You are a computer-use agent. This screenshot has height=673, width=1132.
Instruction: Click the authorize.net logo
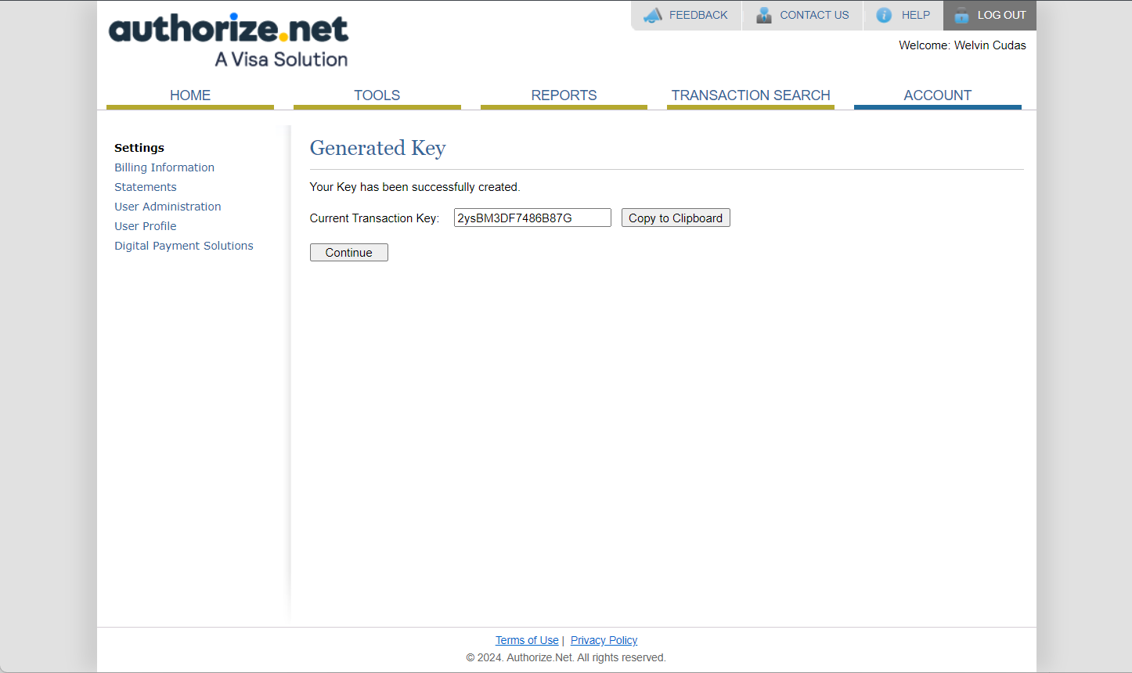click(x=229, y=40)
